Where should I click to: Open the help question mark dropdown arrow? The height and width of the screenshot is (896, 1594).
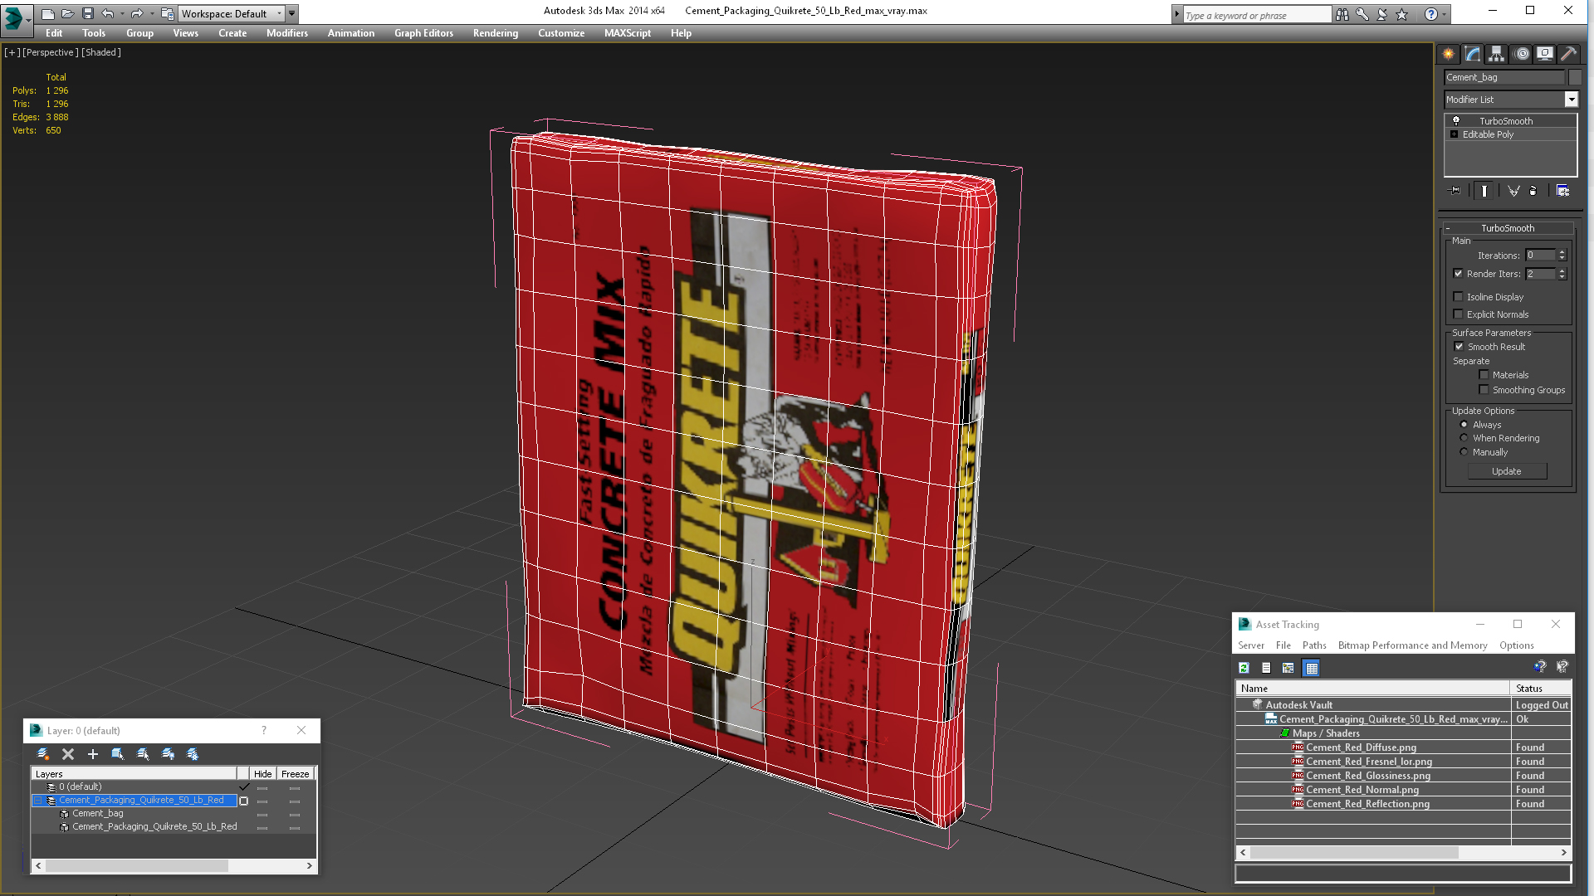click(1445, 14)
